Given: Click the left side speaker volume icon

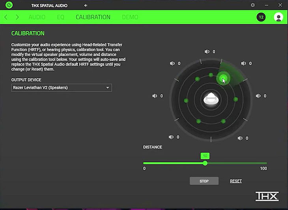Looking at the screenshot, I should (155, 96).
